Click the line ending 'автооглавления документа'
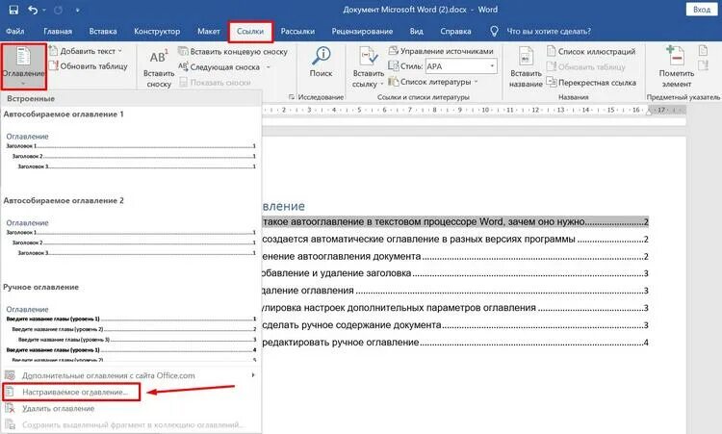The height and width of the screenshot is (434, 722). point(455,256)
